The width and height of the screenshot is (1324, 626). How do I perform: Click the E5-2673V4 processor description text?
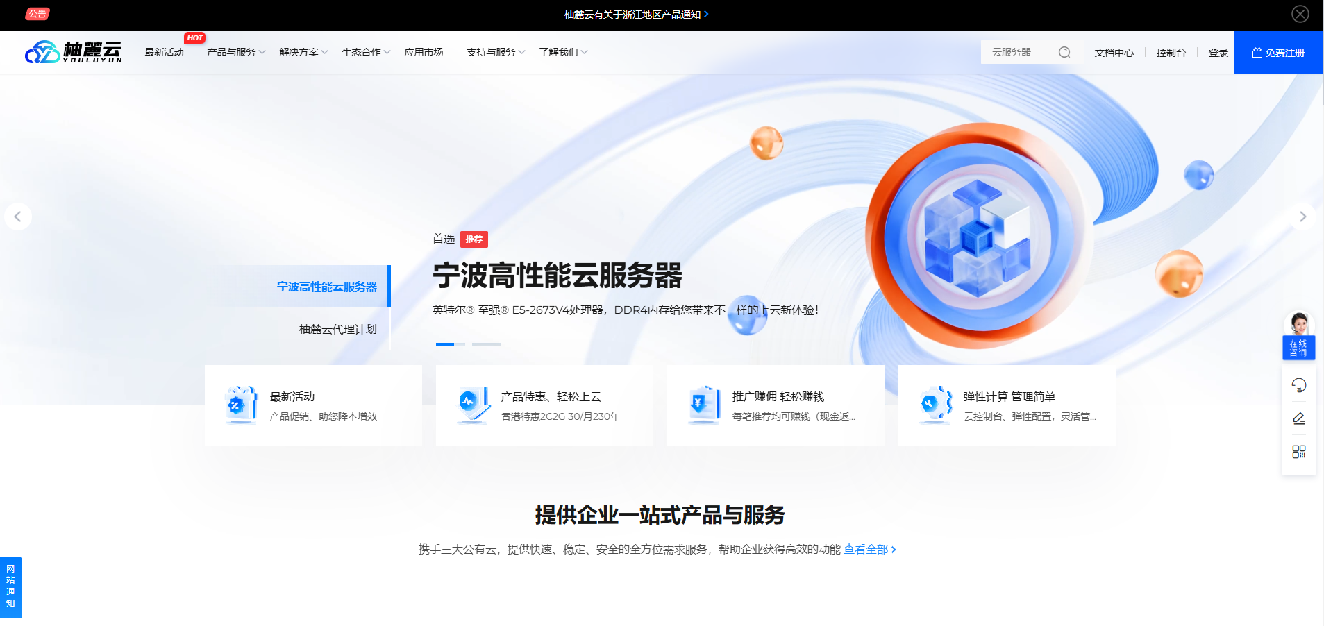(626, 310)
